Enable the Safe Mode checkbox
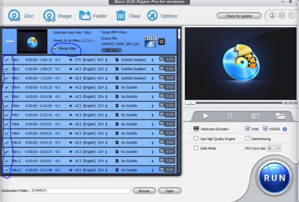 tap(196, 148)
